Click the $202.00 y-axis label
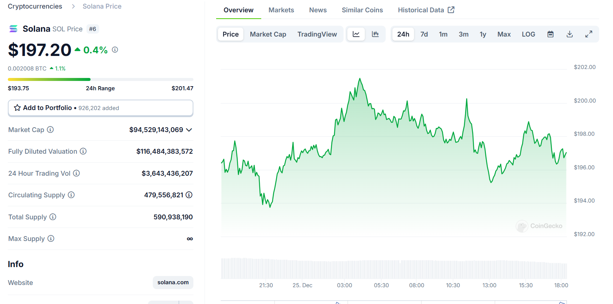This screenshot has width=613, height=304. point(585,67)
